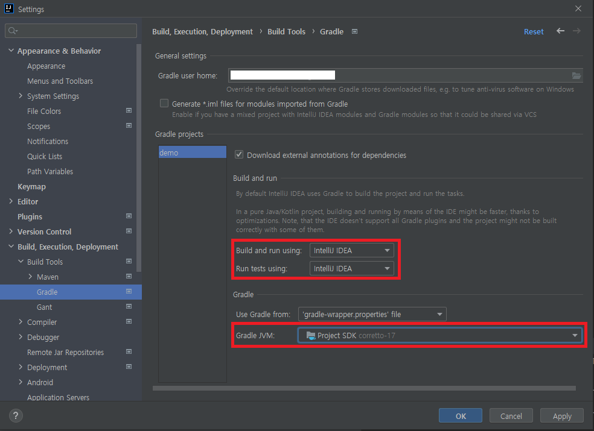Click the project settings icon on the File Colors row
Image resolution: width=594 pixels, height=431 pixels.
(129, 110)
